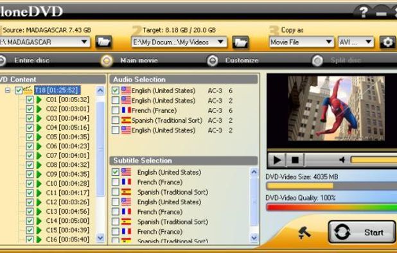
Task: Click the Subtitle Selection panel header
Action: pyautogui.click(x=184, y=161)
